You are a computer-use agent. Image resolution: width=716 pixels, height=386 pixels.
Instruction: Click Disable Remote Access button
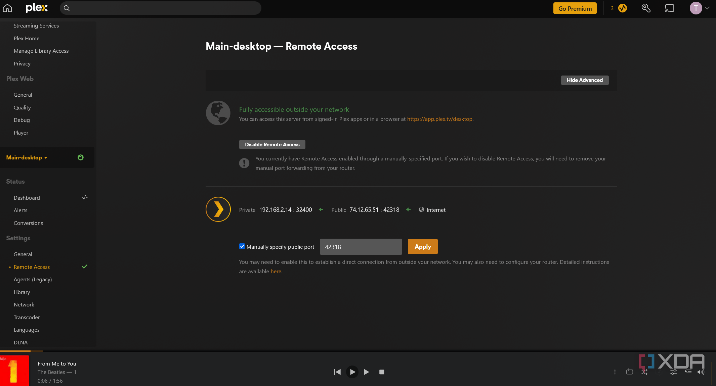[x=272, y=144]
